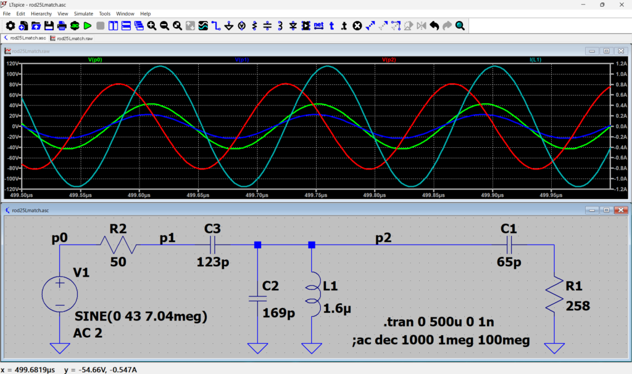
Task: Open the Hierarchy menu
Action: pyautogui.click(x=41, y=13)
